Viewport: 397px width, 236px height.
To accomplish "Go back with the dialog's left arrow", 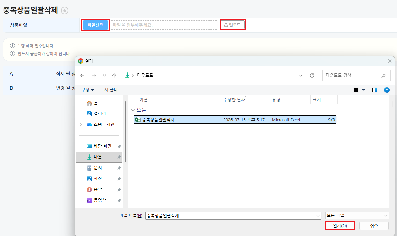I will [82, 76].
